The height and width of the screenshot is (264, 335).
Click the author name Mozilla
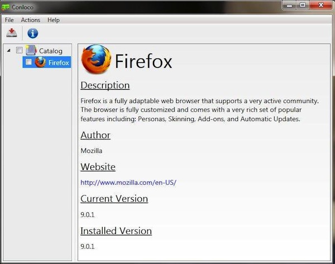pyautogui.click(x=92, y=150)
